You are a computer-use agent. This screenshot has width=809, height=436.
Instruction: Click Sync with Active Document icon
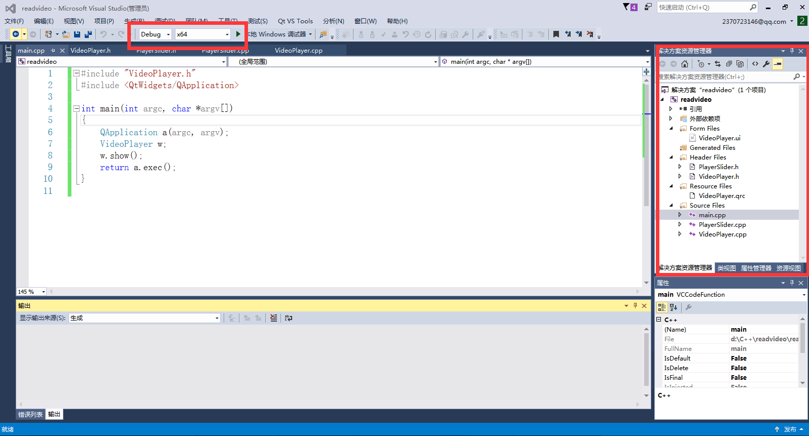coord(718,64)
